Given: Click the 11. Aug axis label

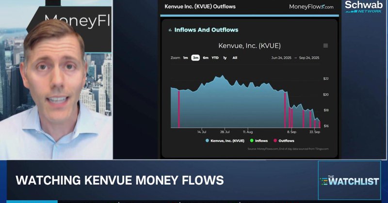Looking at the screenshot, I should coord(248,132).
